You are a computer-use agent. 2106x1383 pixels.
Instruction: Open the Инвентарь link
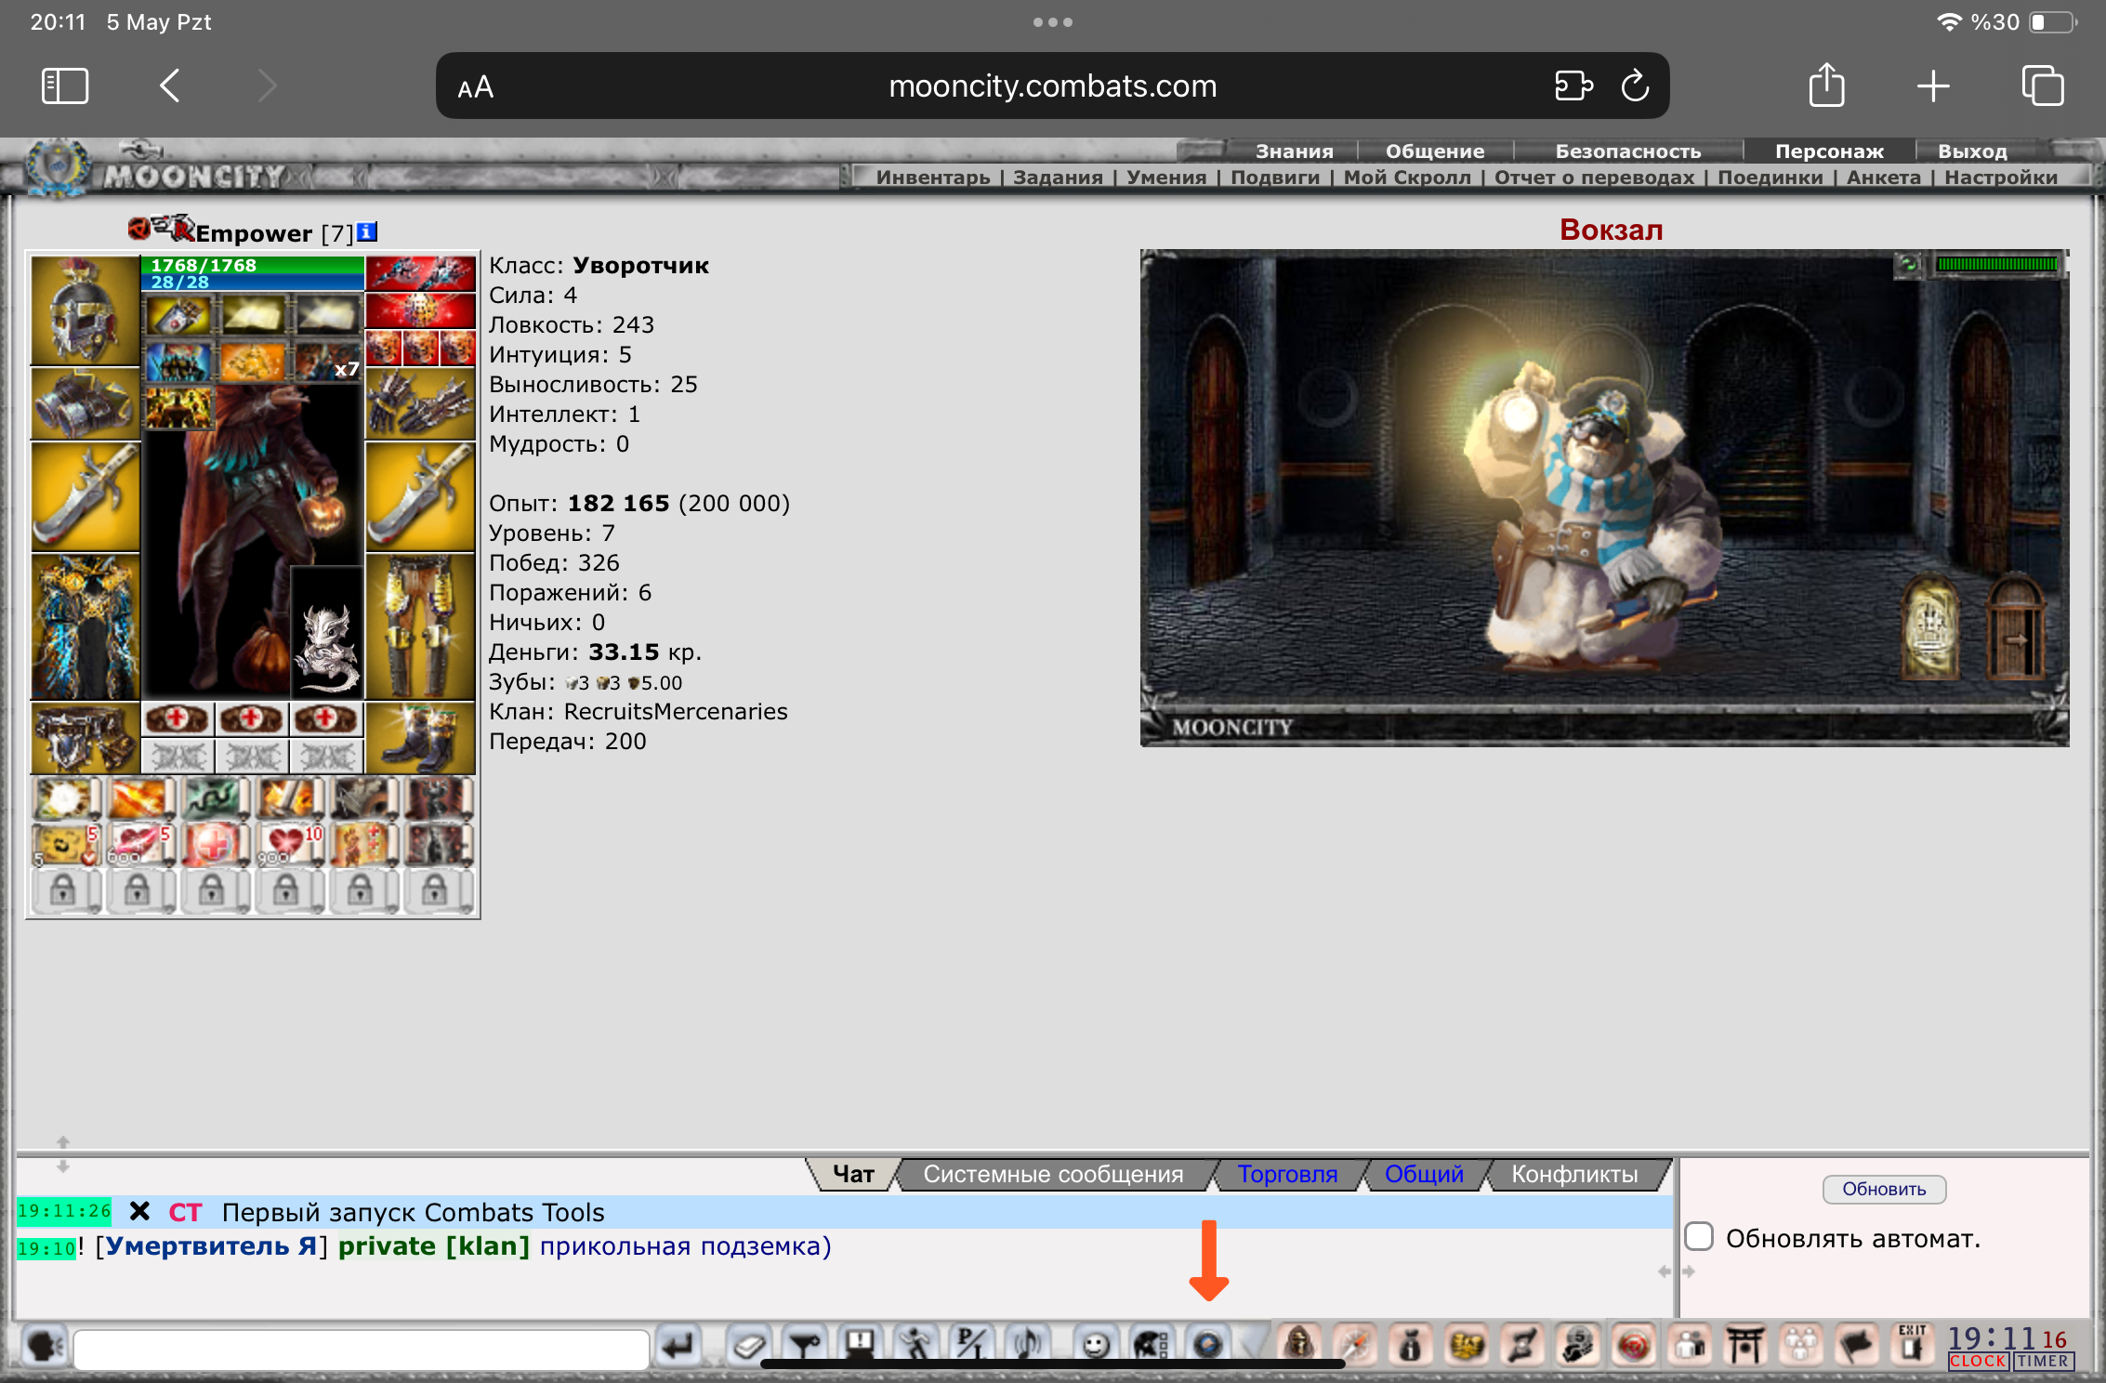(x=932, y=178)
